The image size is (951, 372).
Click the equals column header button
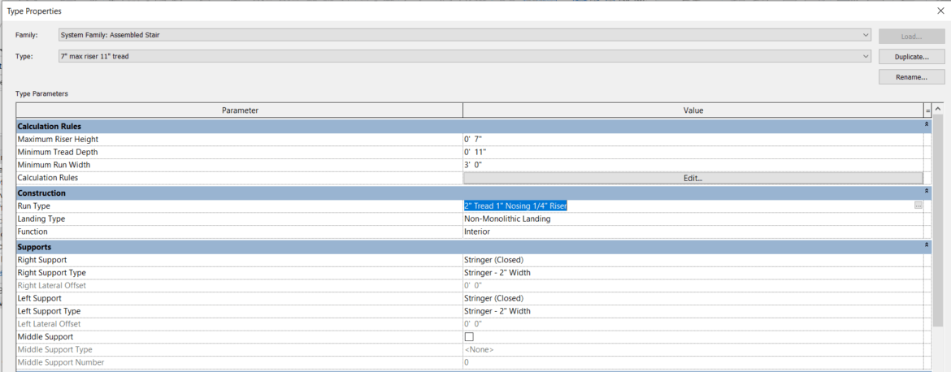pos(927,110)
